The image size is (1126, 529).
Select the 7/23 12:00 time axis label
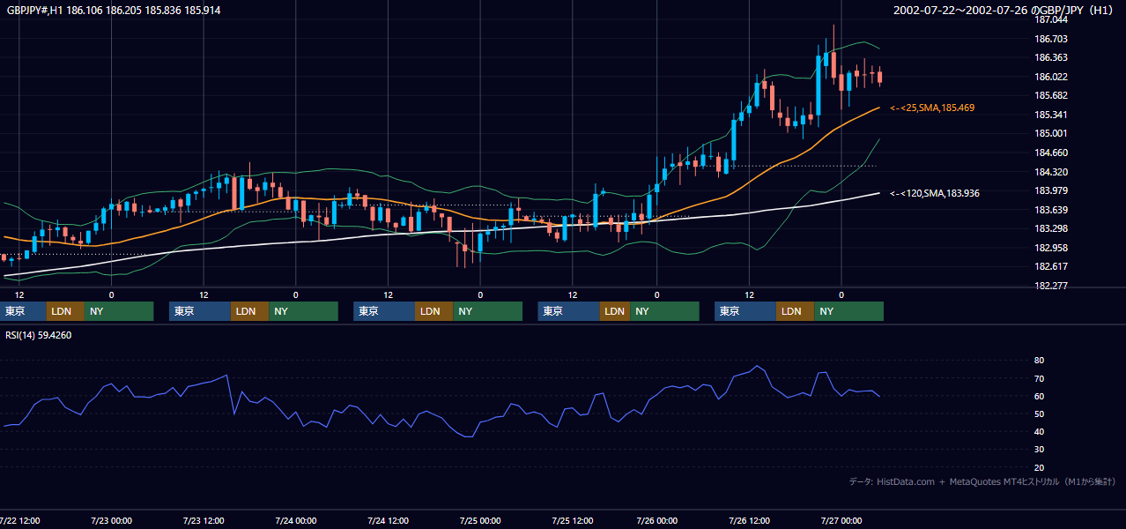click(x=204, y=520)
